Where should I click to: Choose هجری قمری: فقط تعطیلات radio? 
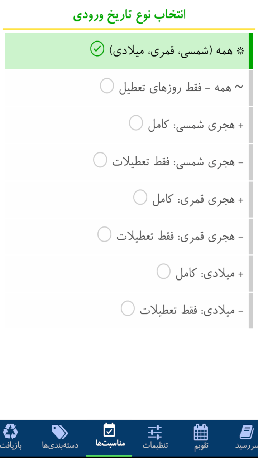104,234
